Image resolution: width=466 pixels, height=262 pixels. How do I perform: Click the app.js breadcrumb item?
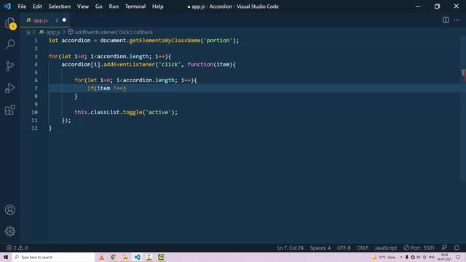click(50, 32)
